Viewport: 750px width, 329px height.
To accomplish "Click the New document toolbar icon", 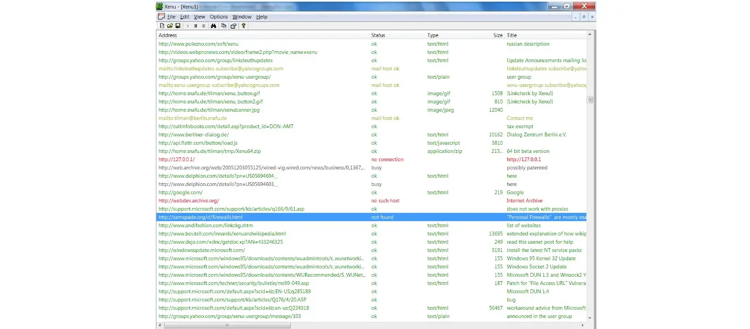I will coord(162,26).
